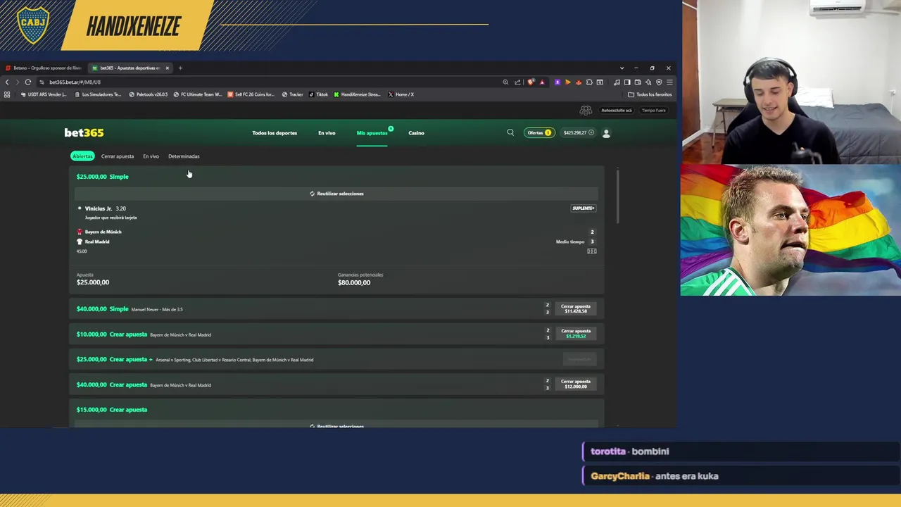This screenshot has height=507, width=901.
Task: Click the browser forward arrow
Action: click(x=18, y=82)
